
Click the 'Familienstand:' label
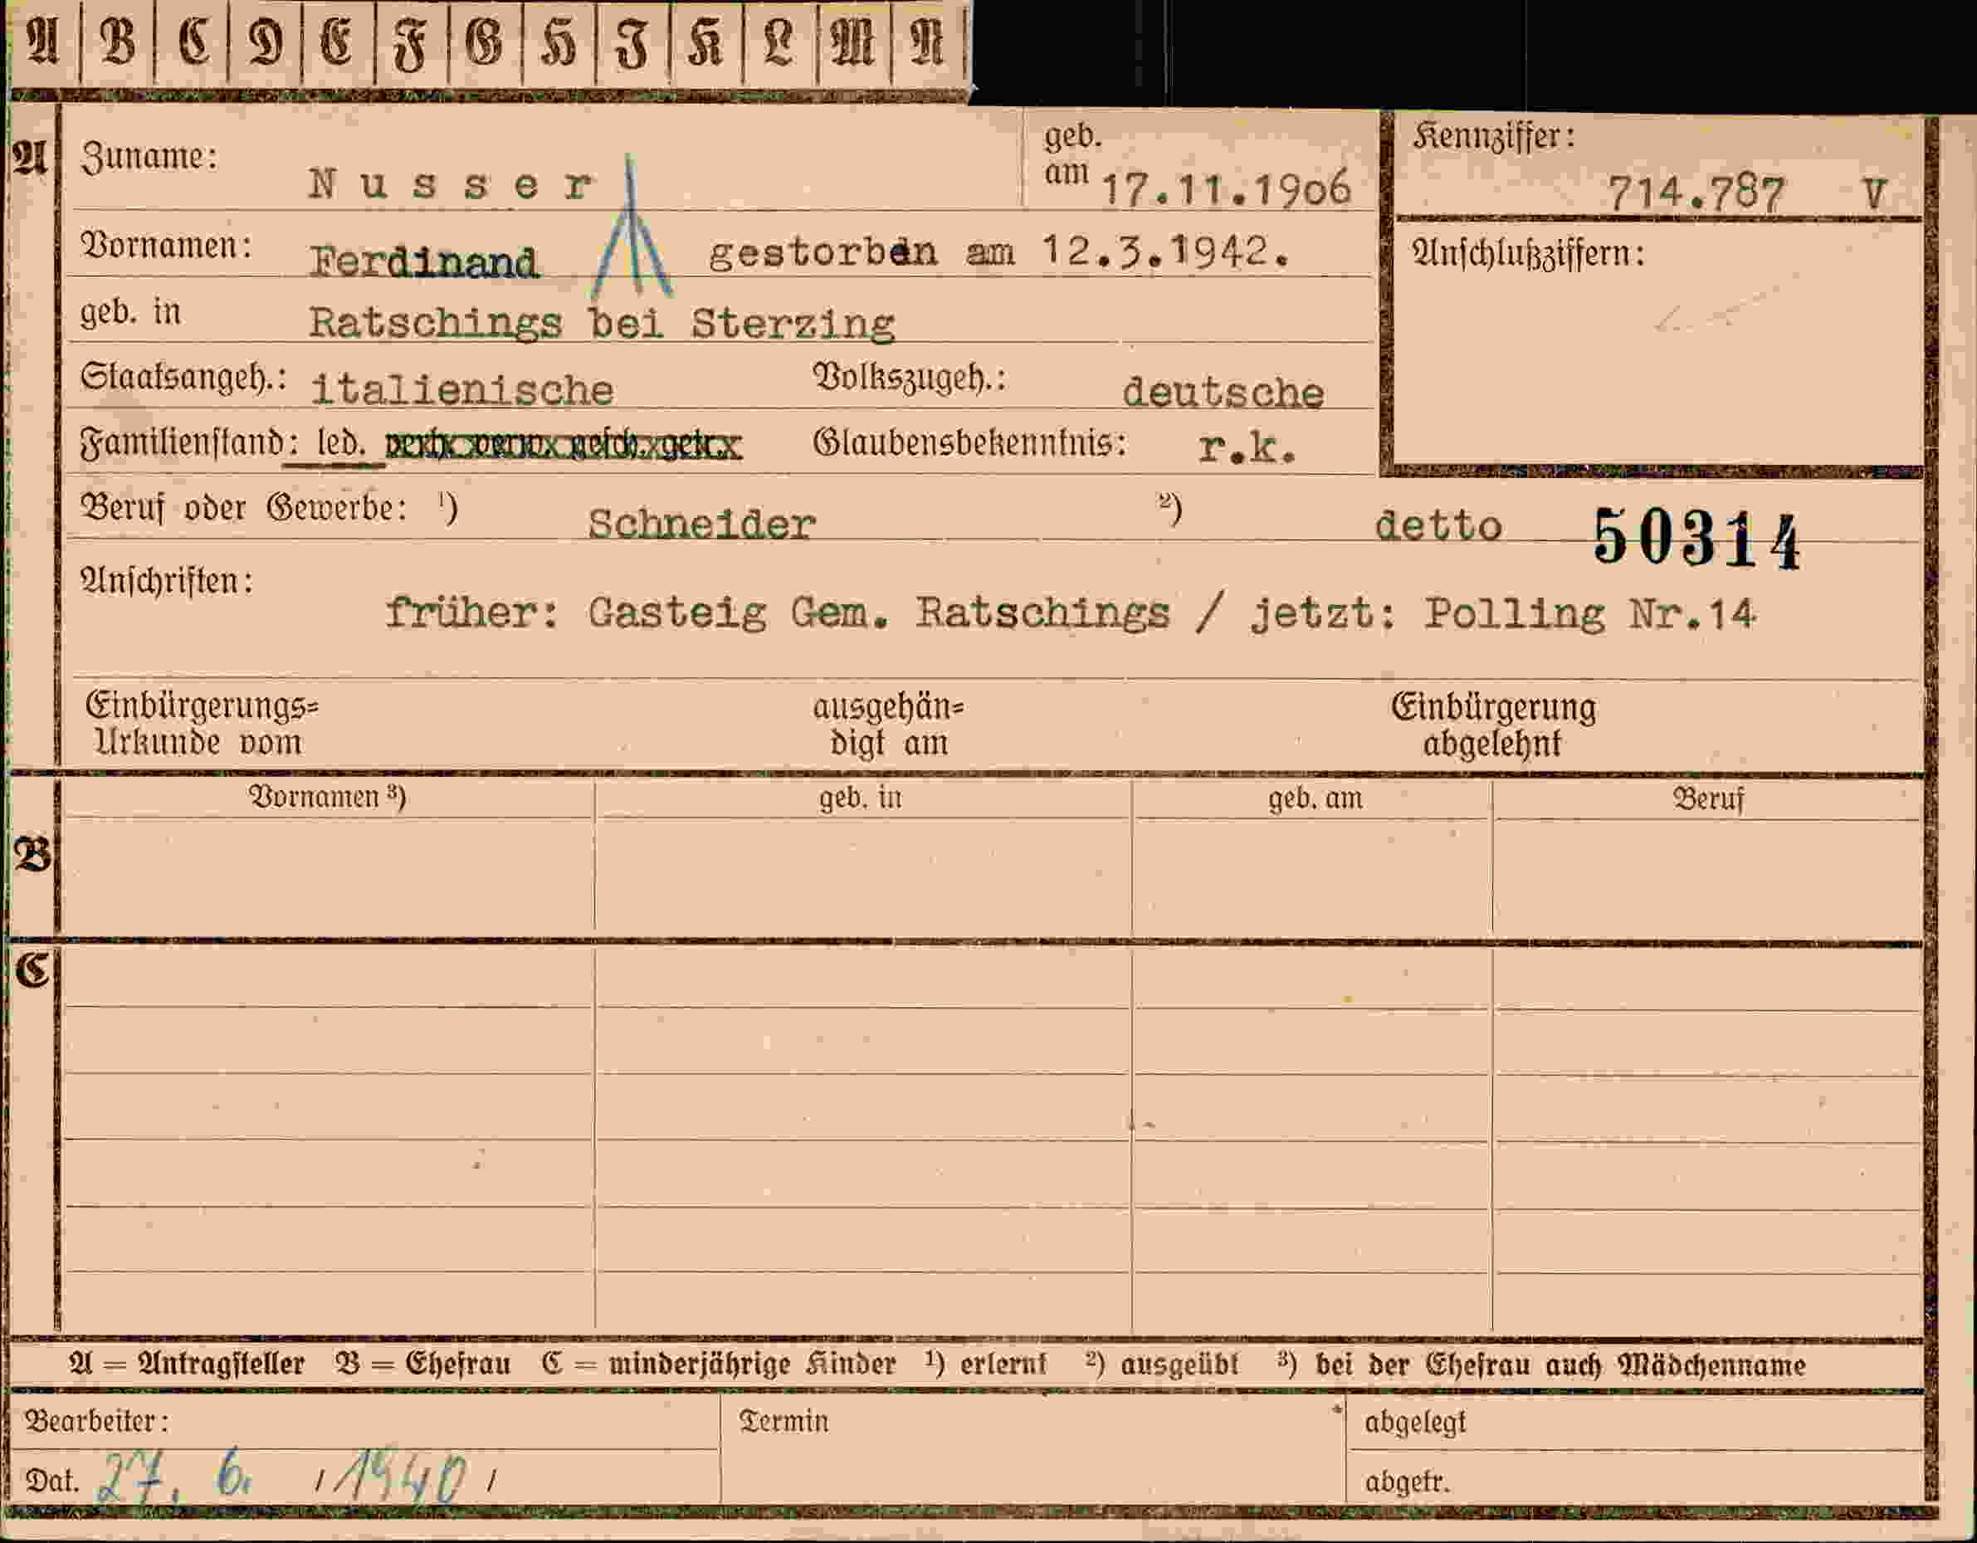tap(188, 444)
